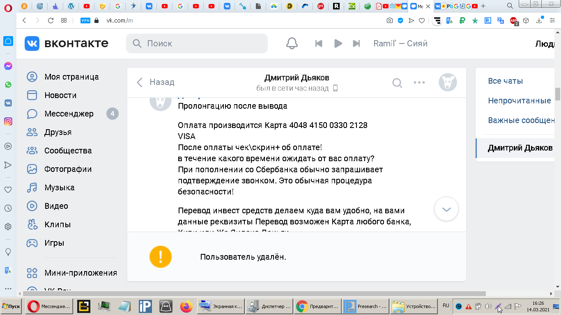Viewport: 561px width, 315px height.
Task: Open Adblock Plus extension icon
Action: tap(514, 21)
